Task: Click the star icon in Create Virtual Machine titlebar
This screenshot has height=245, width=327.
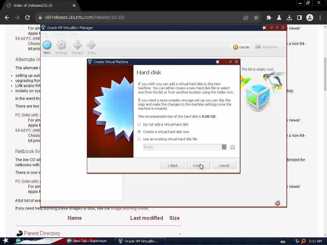Action: (217, 62)
